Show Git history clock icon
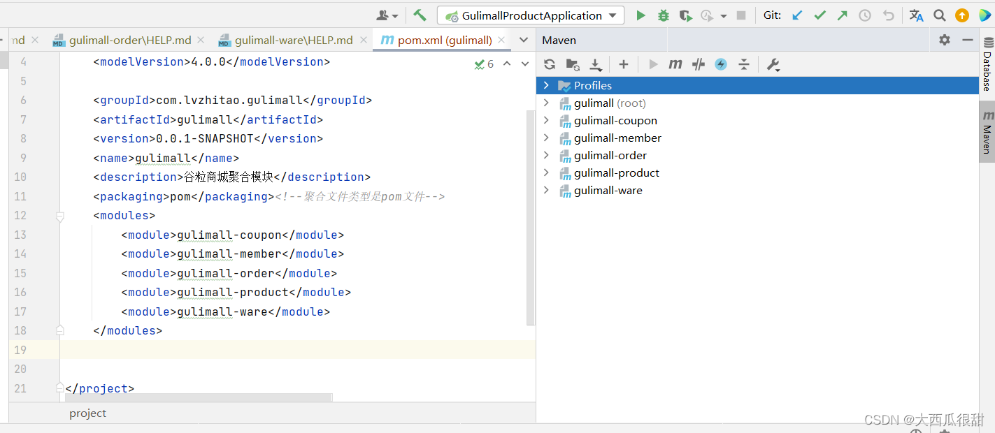Screen dimensions: 995x433 [x=865, y=15]
